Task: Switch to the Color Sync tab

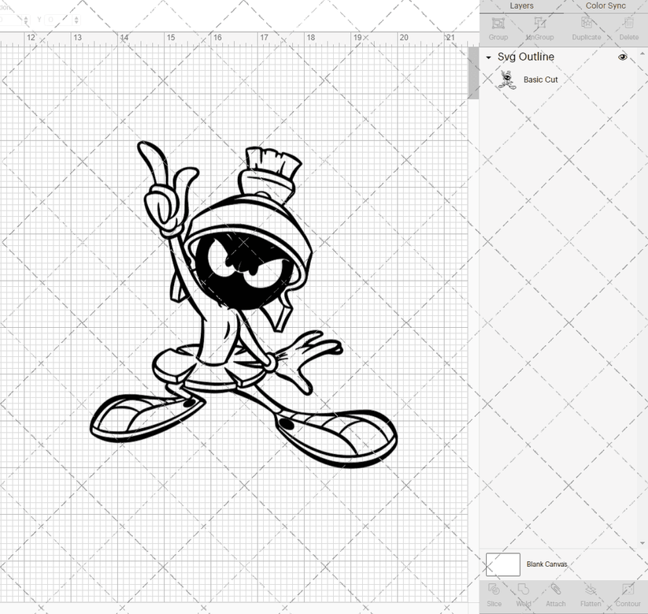Action: pos(605,6)
